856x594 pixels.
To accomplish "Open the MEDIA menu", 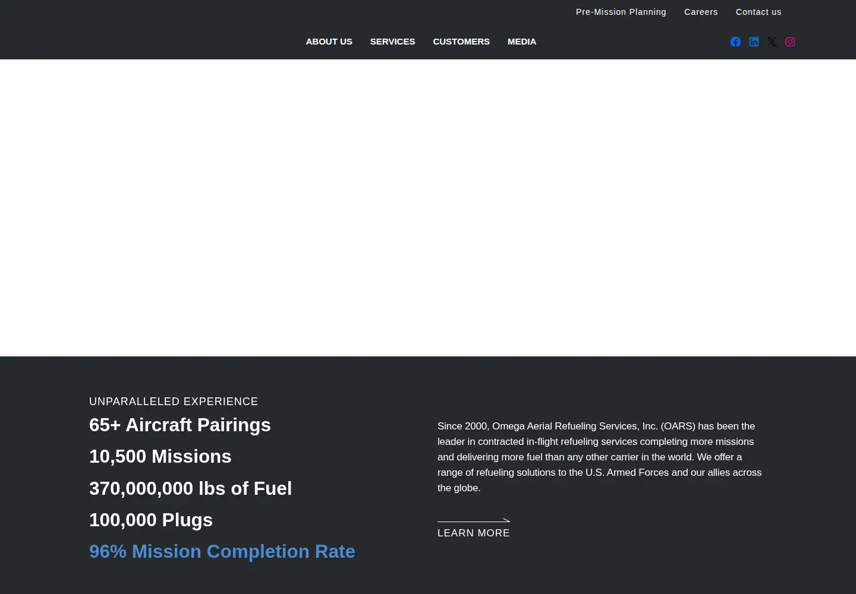I will point(522,42).
